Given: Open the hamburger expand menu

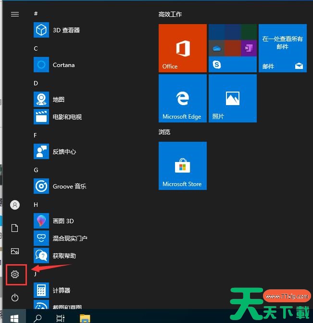Looking at the screenshot, I should (15, 14).
